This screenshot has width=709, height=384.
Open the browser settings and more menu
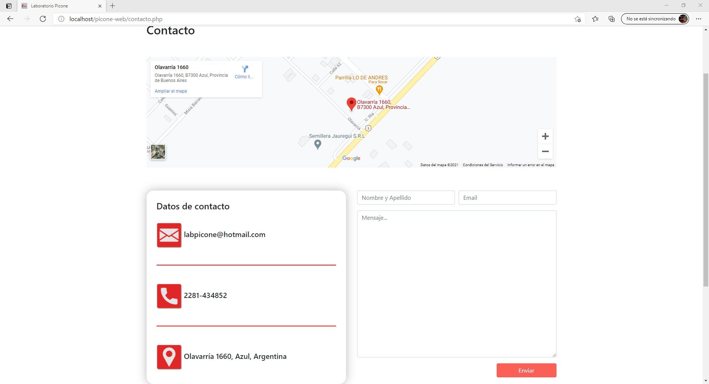(x=698, y=19)
